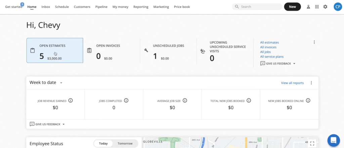Image resolution: width=344 pixels, height=148 pixels.
Task: Open the Open Estimates card
Action: click(55, 50)
